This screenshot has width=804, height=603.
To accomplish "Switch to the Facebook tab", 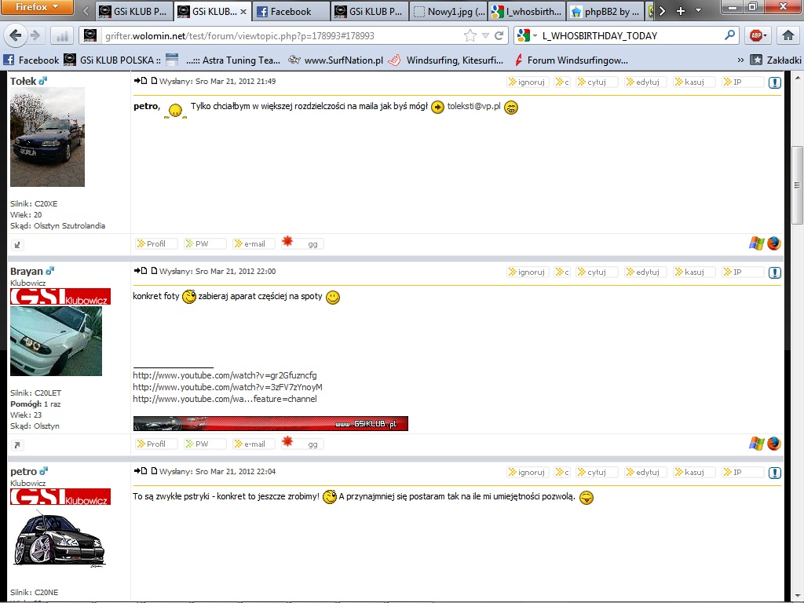I will click(x=291, y=11).
